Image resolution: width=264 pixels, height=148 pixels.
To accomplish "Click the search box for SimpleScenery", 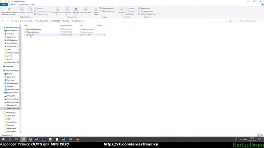I will click(248, 21).
